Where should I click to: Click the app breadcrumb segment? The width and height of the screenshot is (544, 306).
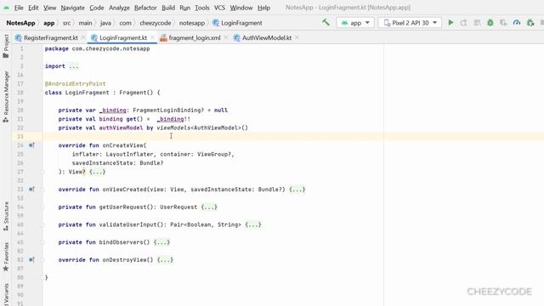(x=49, y=23)
